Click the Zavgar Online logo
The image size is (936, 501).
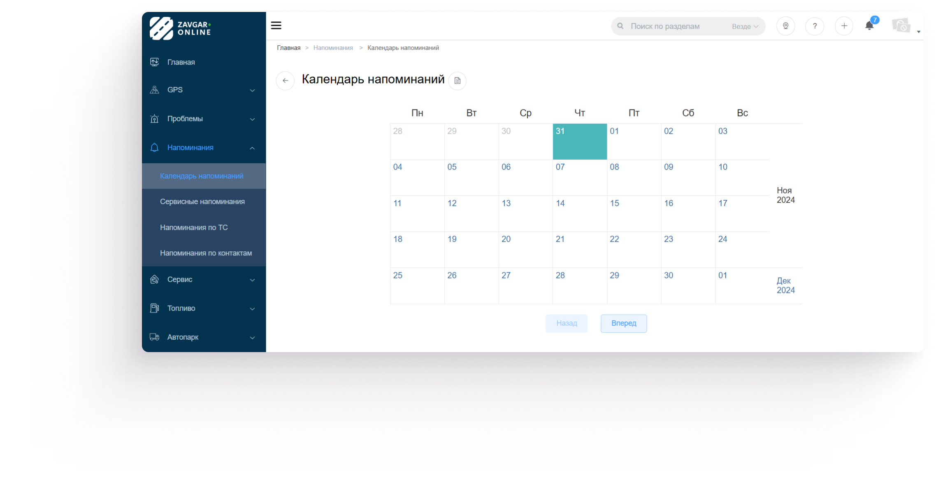coord(180,28)
